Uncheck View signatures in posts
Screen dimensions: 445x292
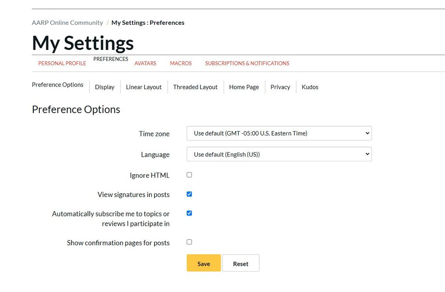click(x=189, y=194)
